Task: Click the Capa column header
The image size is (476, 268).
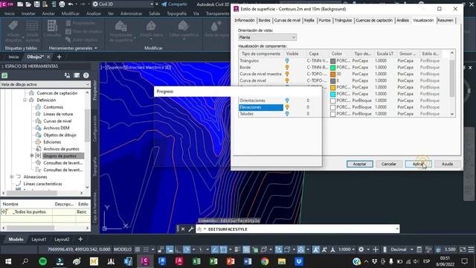Action: [314, 54]
